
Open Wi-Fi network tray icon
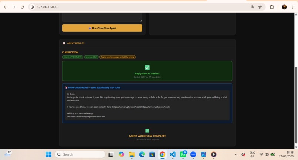point(261,154)
